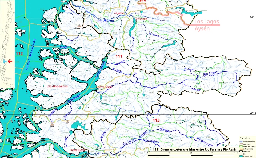Click the La Junta place label

click(119, 13)
